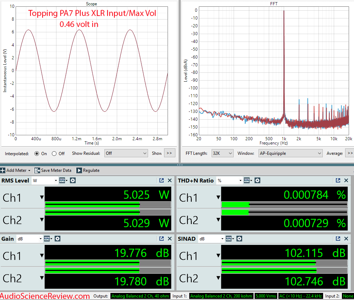The image size is (354, 300).
Task: Click Add Meter in the meters toolbar
Action: pos(15,170)
